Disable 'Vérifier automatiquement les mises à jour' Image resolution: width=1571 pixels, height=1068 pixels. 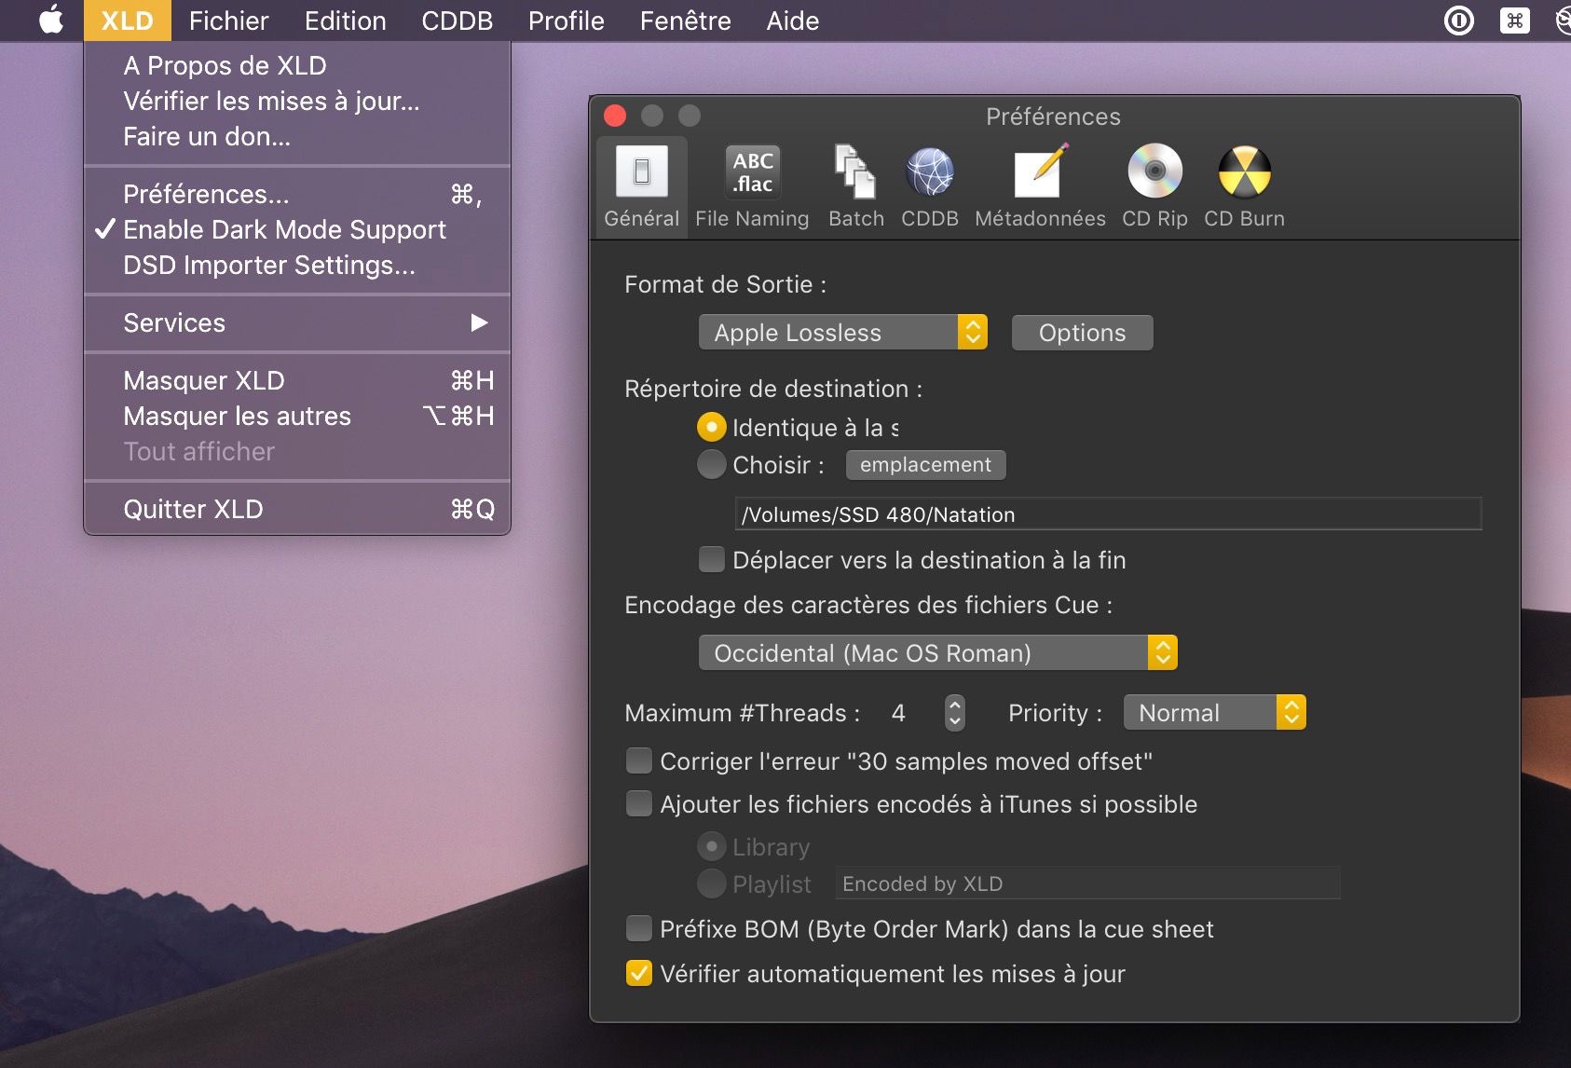click(x=639, y=973)
